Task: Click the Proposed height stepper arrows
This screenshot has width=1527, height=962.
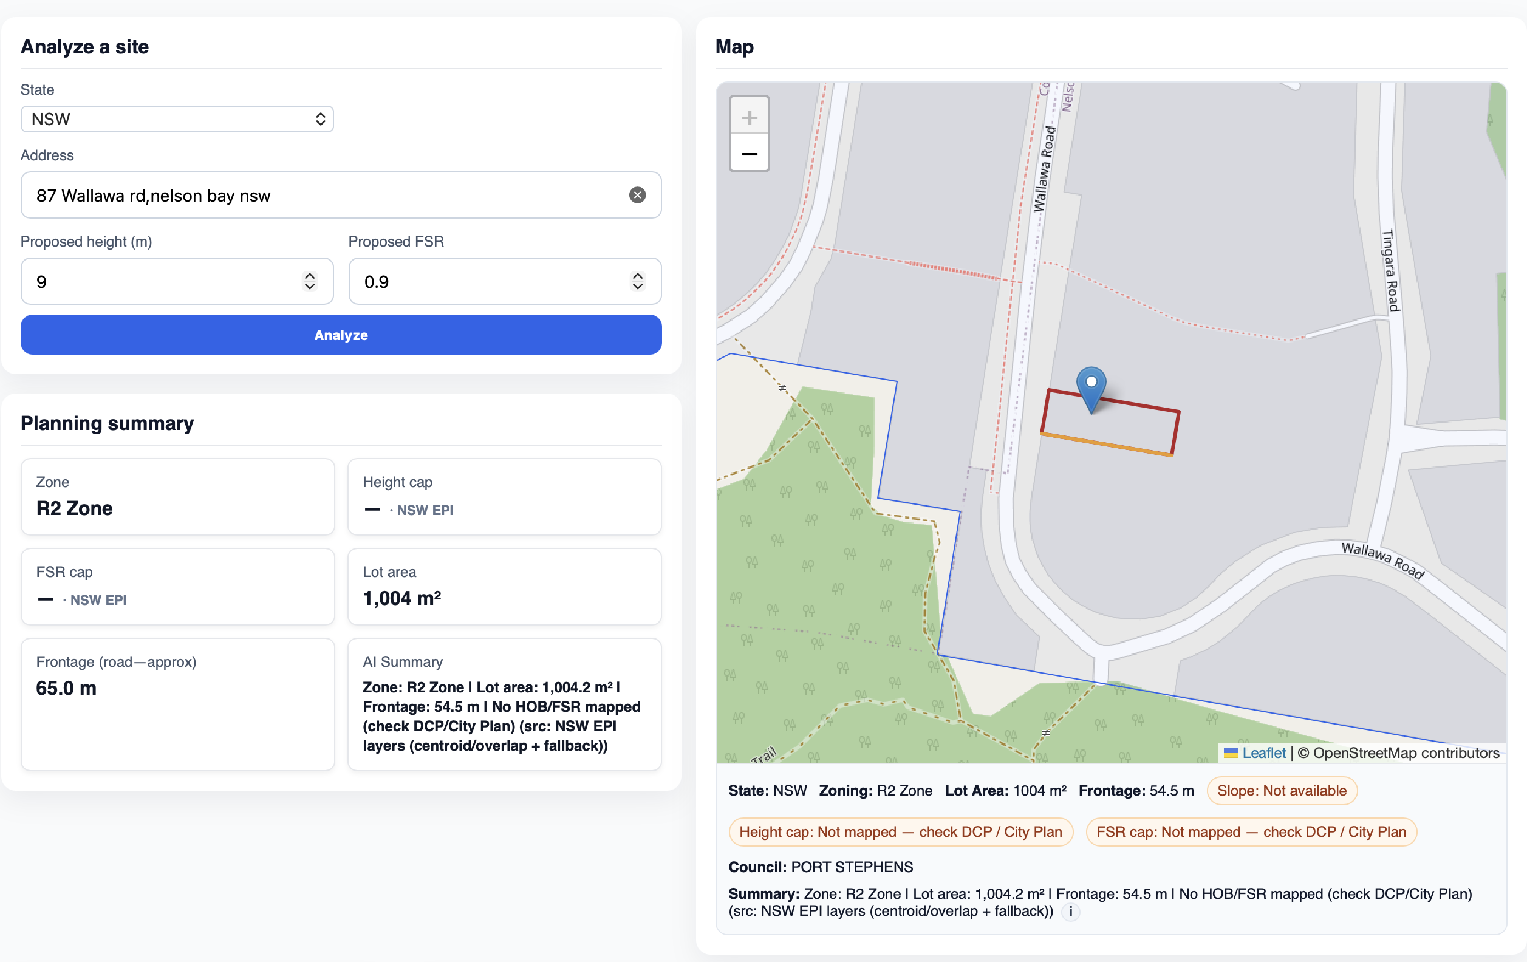Action: [x=309, y=281]
